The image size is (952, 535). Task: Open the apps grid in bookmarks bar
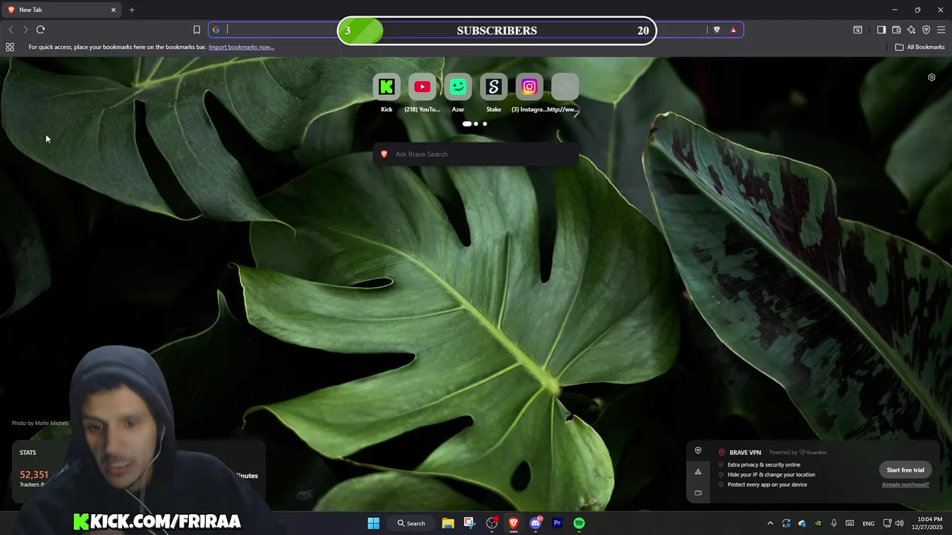coord(10,47)
